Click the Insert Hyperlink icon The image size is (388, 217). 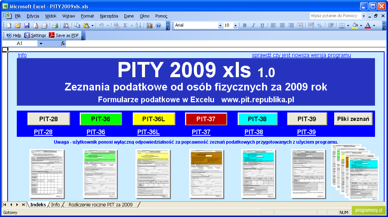point(116,25)
